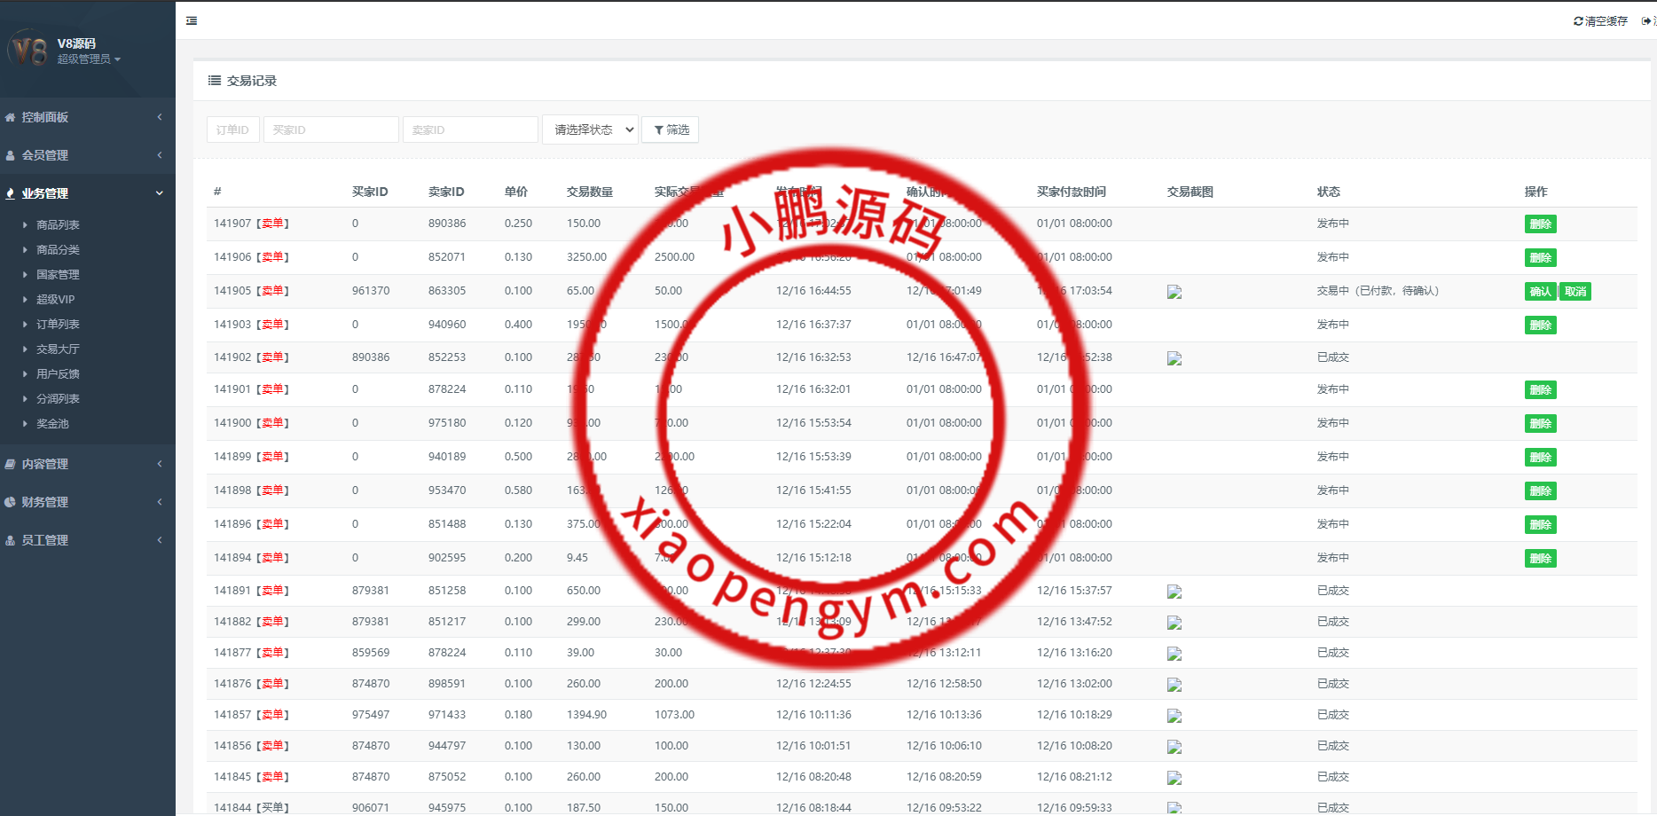Click the 筛选 filter button

(671, 129)
